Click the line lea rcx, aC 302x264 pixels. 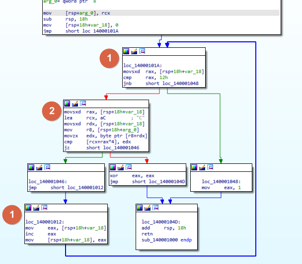click(x=85, y=118)
